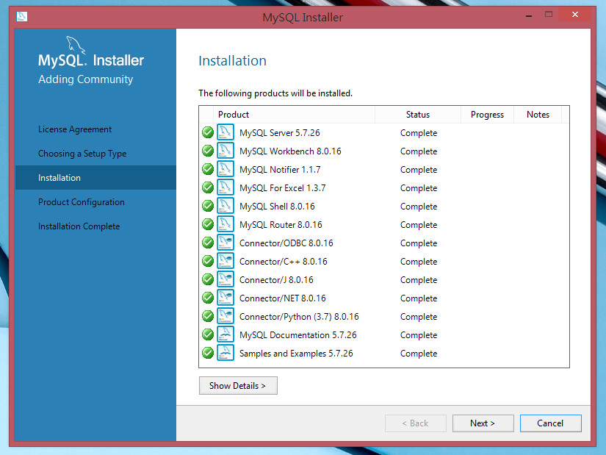
Task: Click the green check icon beside Connector/C++ 8.0.16
Action: click(x=208, y=261)
